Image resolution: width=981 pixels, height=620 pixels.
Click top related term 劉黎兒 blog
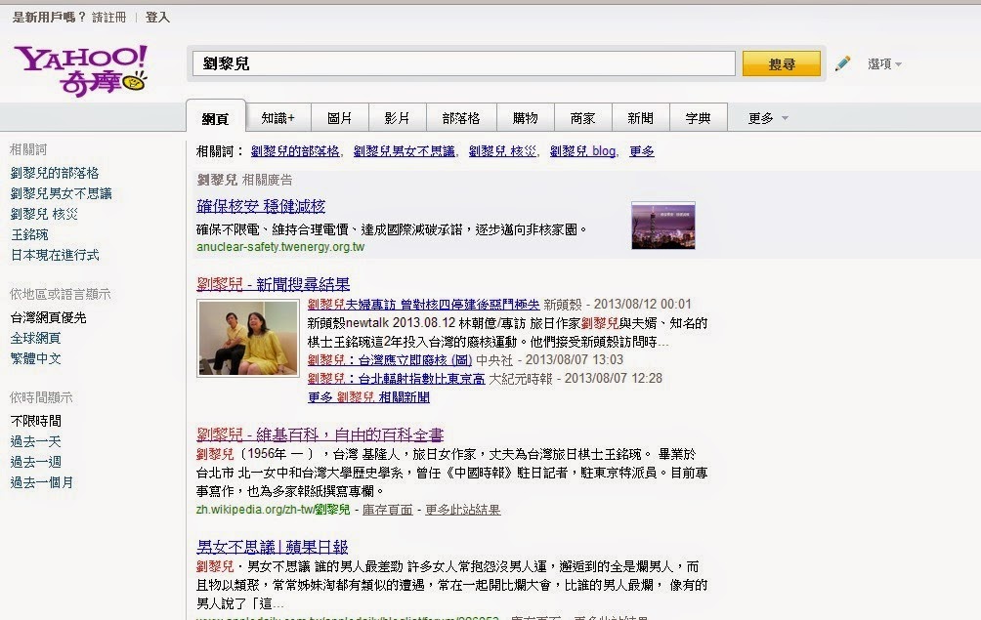coord(582,151)
